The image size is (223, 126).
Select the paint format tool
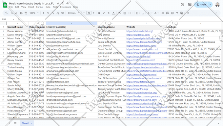(x=26, y=13)
